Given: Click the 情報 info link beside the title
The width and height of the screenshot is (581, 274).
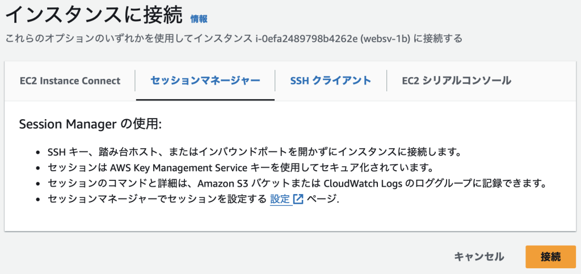Looking at the screenshot, I should coord(199,19).
